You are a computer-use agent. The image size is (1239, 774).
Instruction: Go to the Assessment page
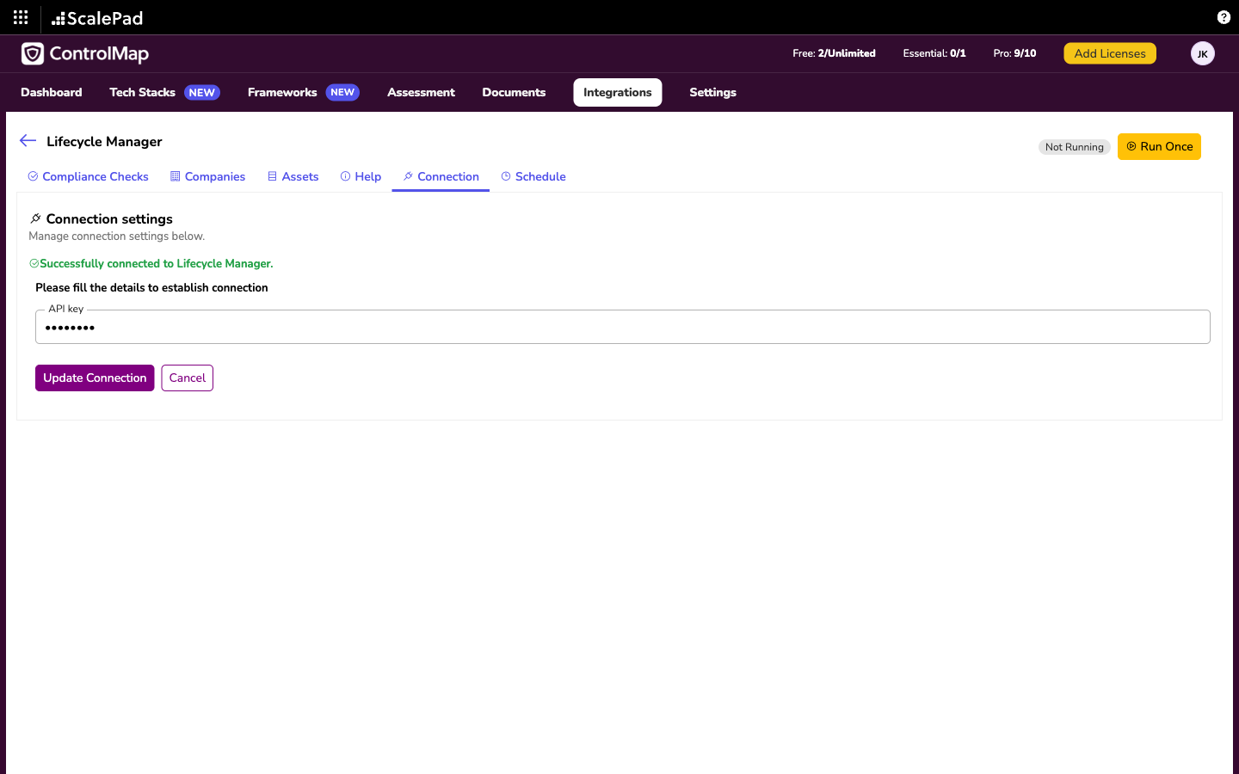pyautogui.click(x=421, y=92)
